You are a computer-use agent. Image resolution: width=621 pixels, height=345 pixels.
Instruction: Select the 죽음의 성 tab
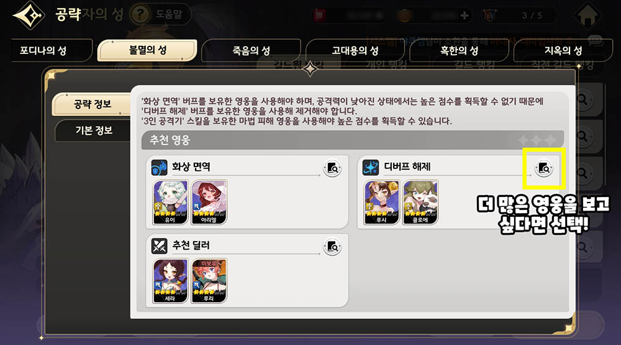click(x=251, y=51)
